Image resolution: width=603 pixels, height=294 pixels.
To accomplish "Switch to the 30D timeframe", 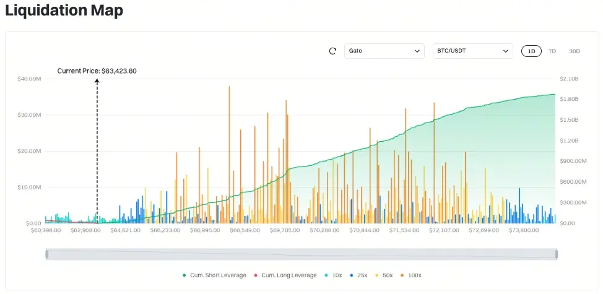I will [x=574, y=51].
